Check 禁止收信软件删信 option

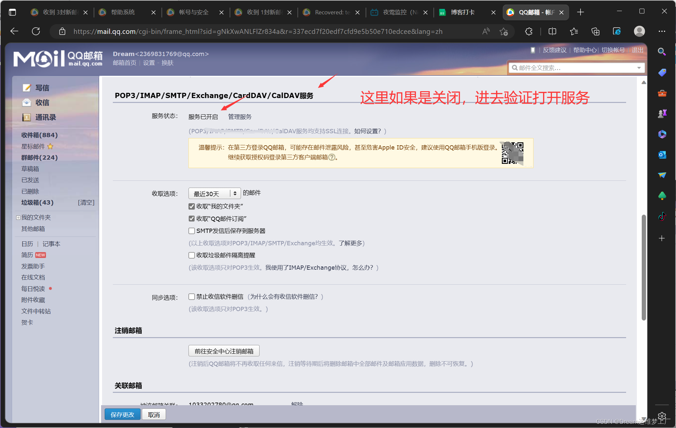[x=192, y=297]
